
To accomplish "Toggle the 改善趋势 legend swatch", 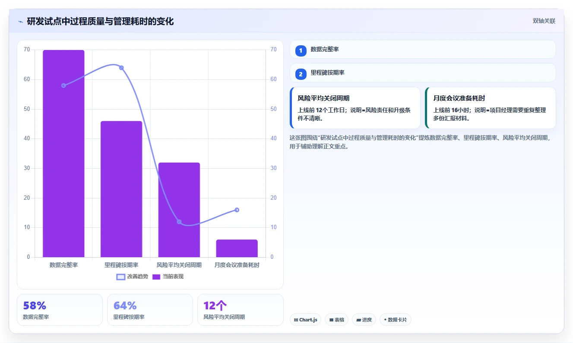I will click(121, 277).
